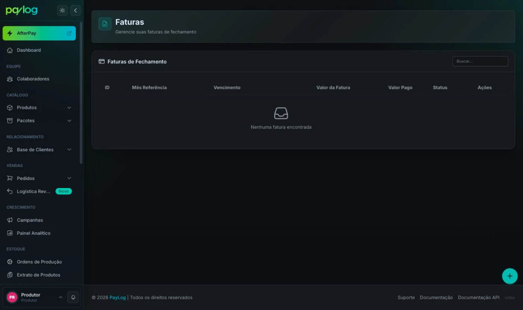Image resolution: width=523 pixels, height=310 pixels.
Task: Click the notification bell icon
Action: 73,297
